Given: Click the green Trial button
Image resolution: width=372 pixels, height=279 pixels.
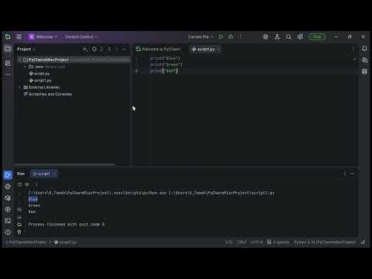Looking at the screenshot, I should (317, 36).
